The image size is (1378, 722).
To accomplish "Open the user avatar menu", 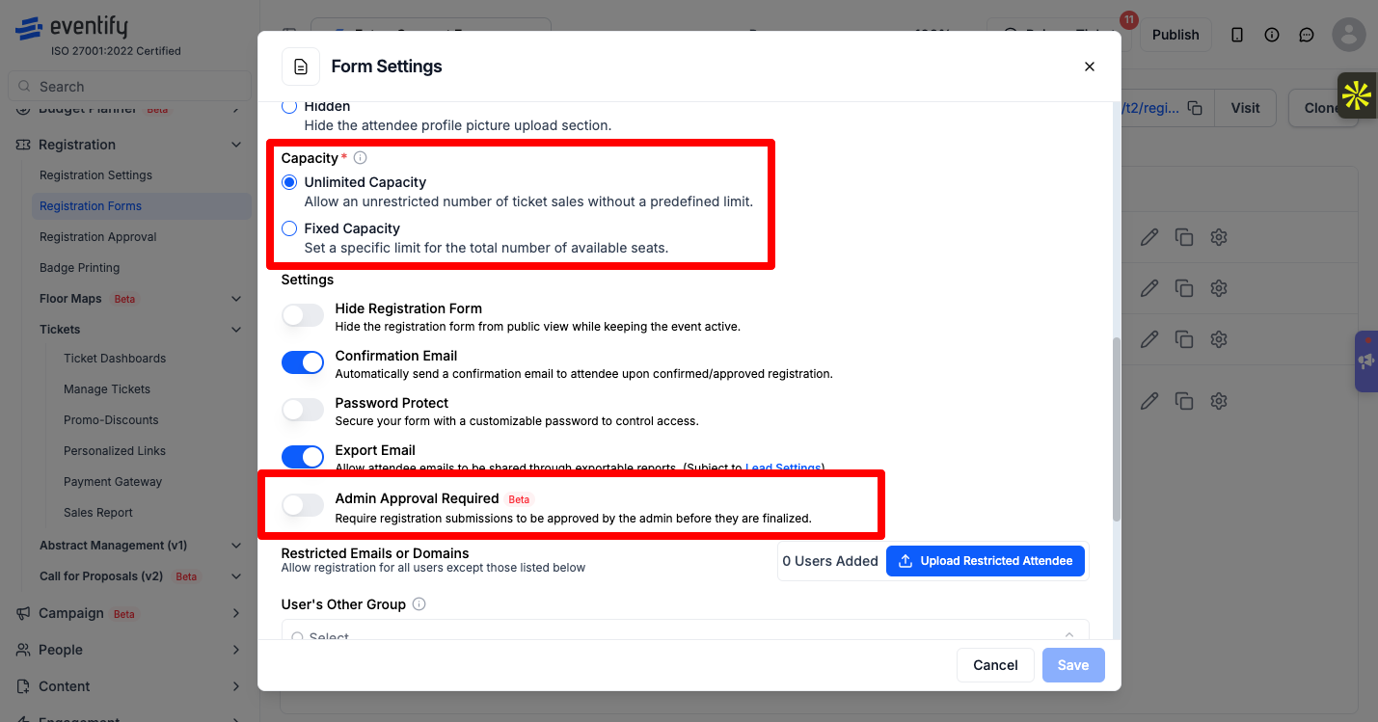I will click(x=1349, y=35).
